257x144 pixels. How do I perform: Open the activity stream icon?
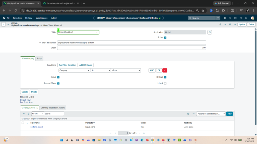click(x=225, y=24)
